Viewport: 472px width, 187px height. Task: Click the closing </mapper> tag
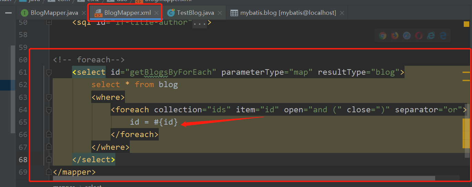point(74,172)
